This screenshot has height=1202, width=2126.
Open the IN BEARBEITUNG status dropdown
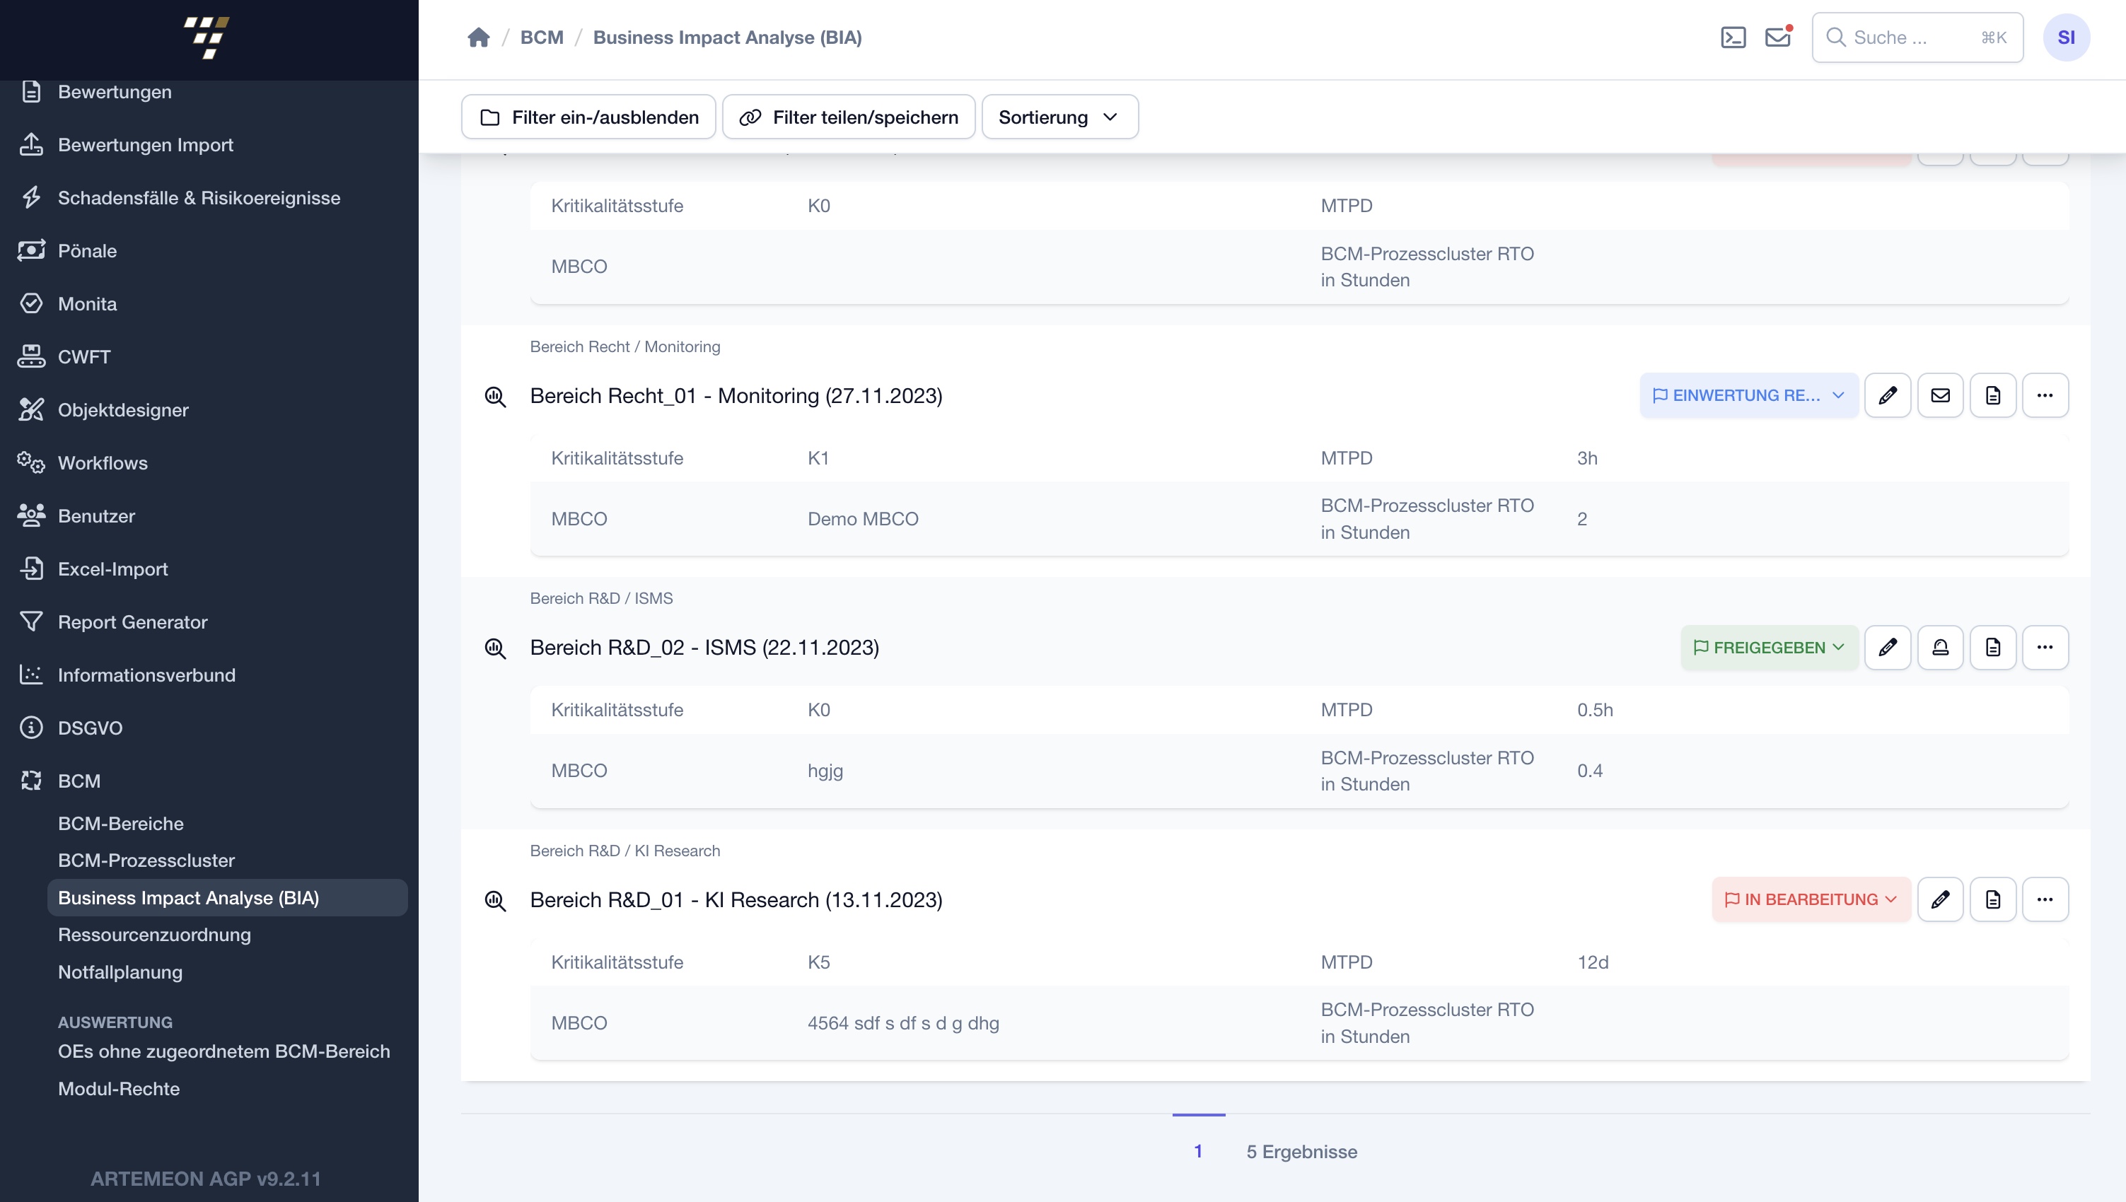(1811, 899)
